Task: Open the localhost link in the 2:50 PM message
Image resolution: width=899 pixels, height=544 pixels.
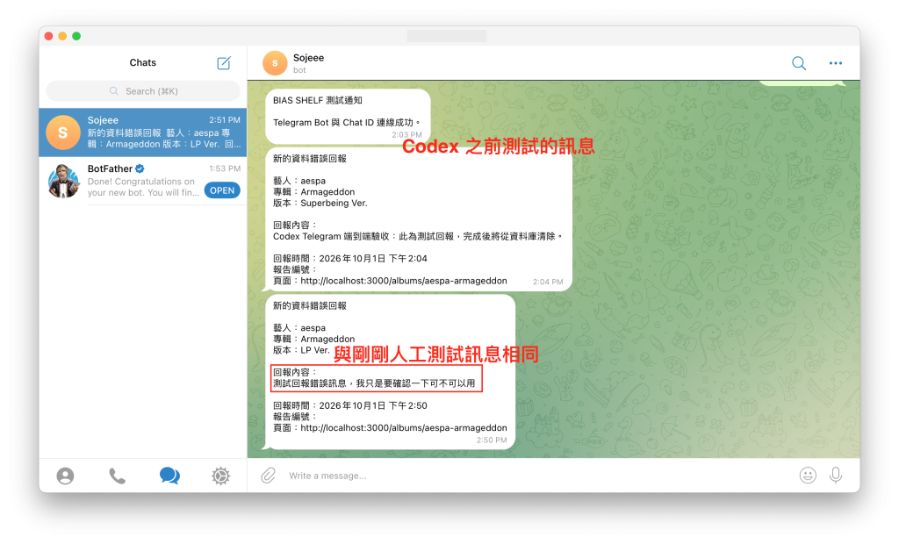Action: click(404, 428)
